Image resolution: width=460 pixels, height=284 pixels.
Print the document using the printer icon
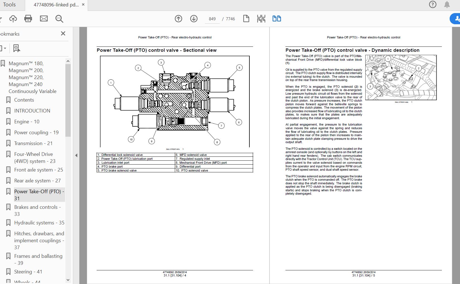coord(28,19)
